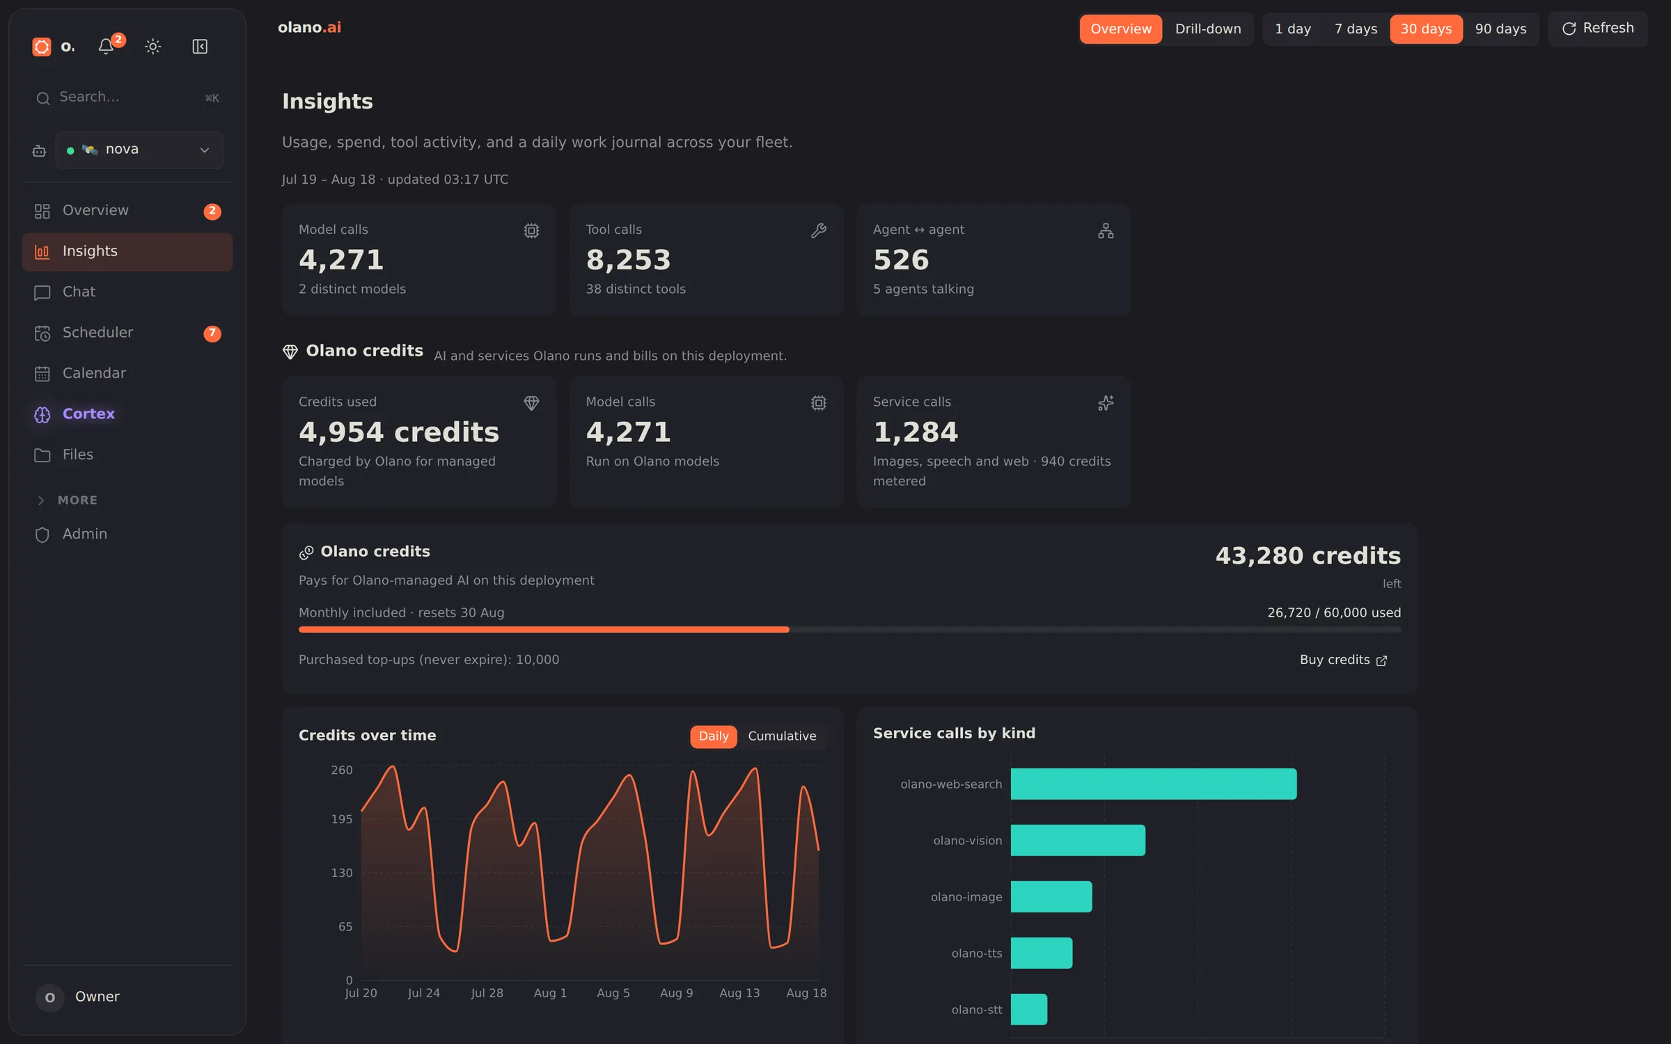1671x1044 pixels.
Task: Switch to the Overview view tab
Action: [1120, 29]
